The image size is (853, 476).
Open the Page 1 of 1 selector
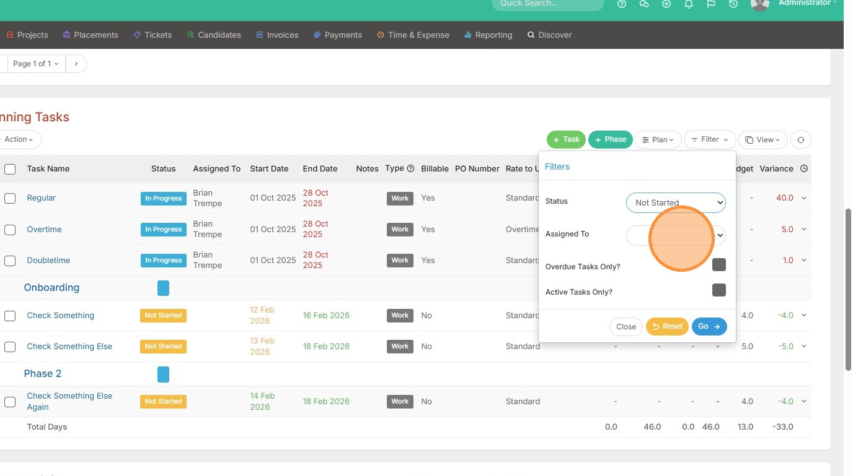(x=36, y=64)
